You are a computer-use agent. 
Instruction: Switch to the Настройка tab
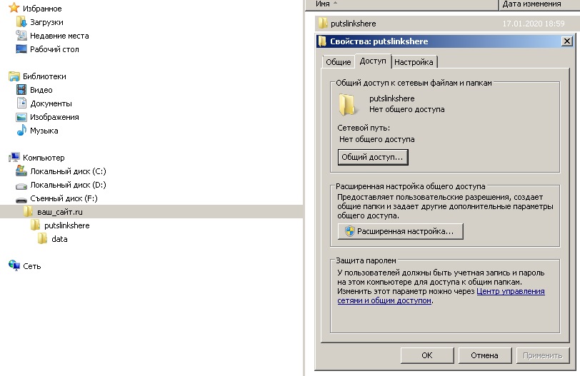point(414,62)
